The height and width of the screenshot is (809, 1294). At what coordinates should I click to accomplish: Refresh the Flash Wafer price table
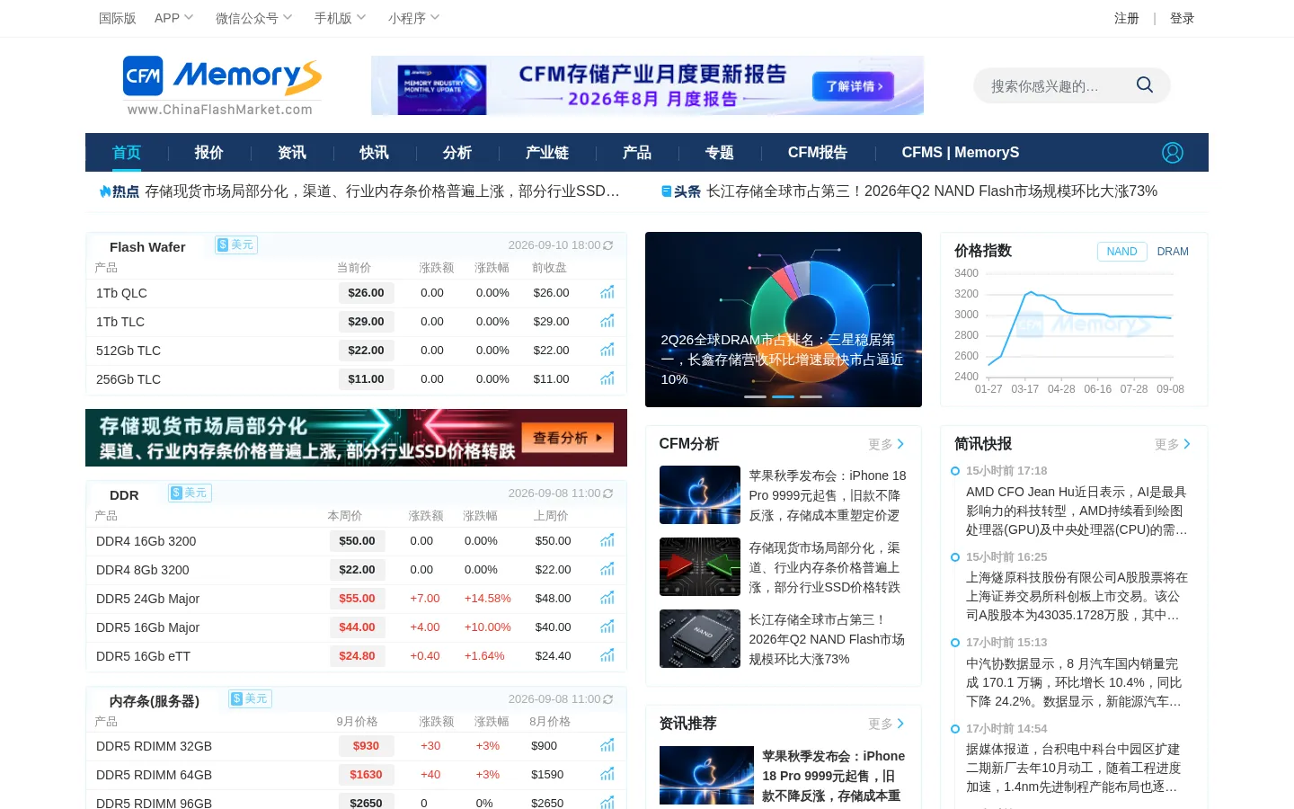pos(608,245)
